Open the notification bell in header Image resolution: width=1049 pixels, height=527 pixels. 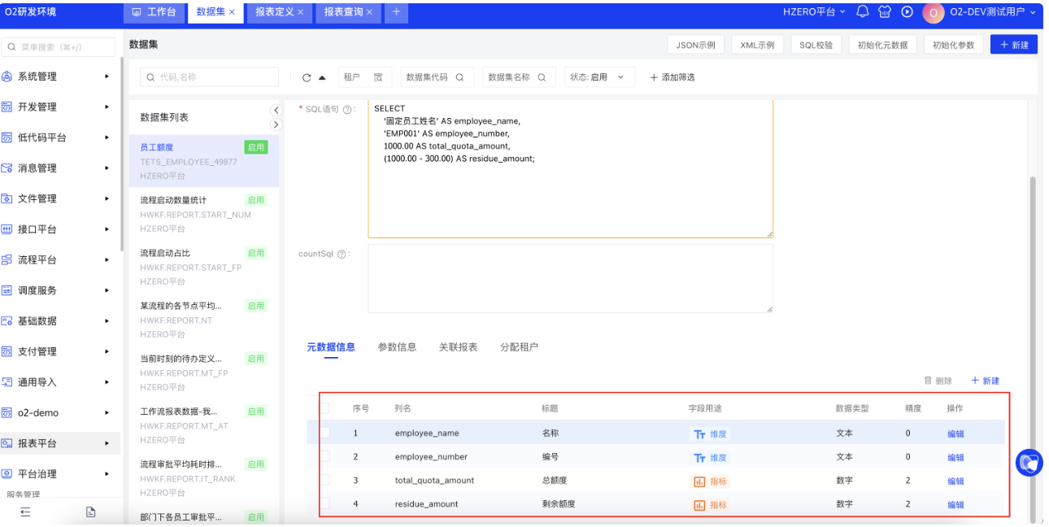[863, 12]
